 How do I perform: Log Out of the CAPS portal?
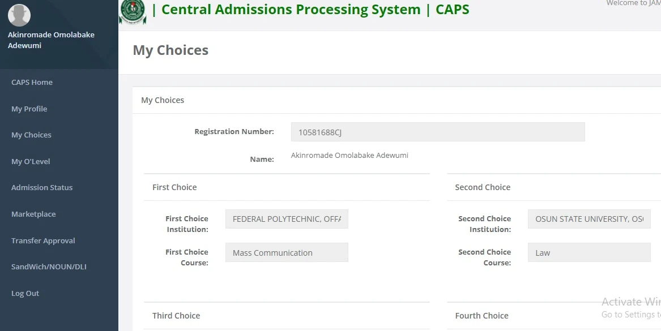pyautogui.click(x=25, y=294)
